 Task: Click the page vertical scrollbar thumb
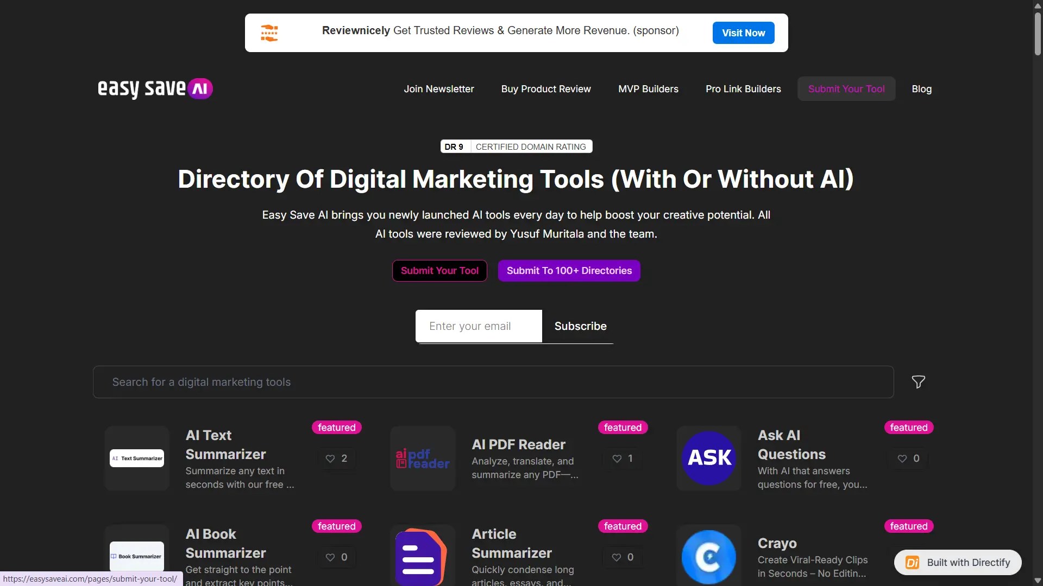(1038, 33)
